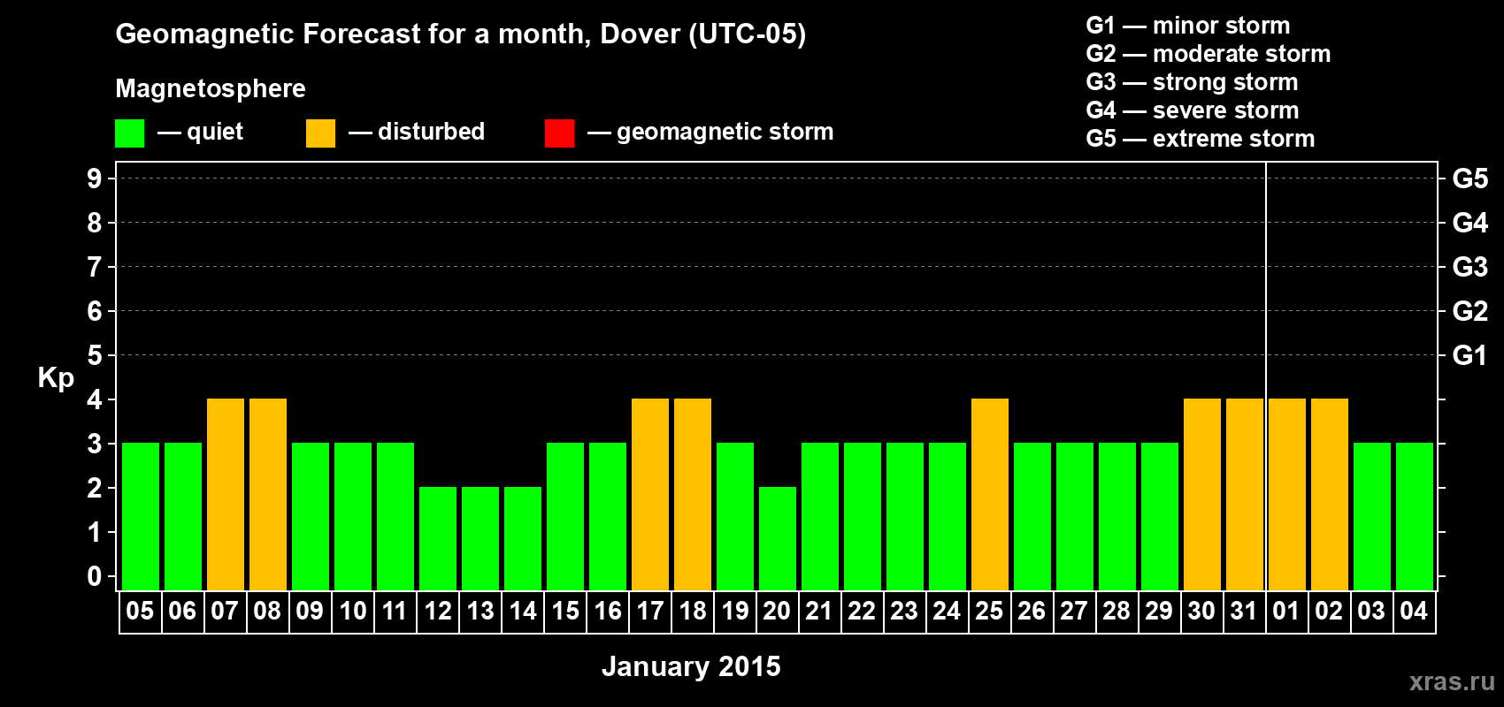
Task: Click the G3 label on the right axis
Action: [1470, 267]
